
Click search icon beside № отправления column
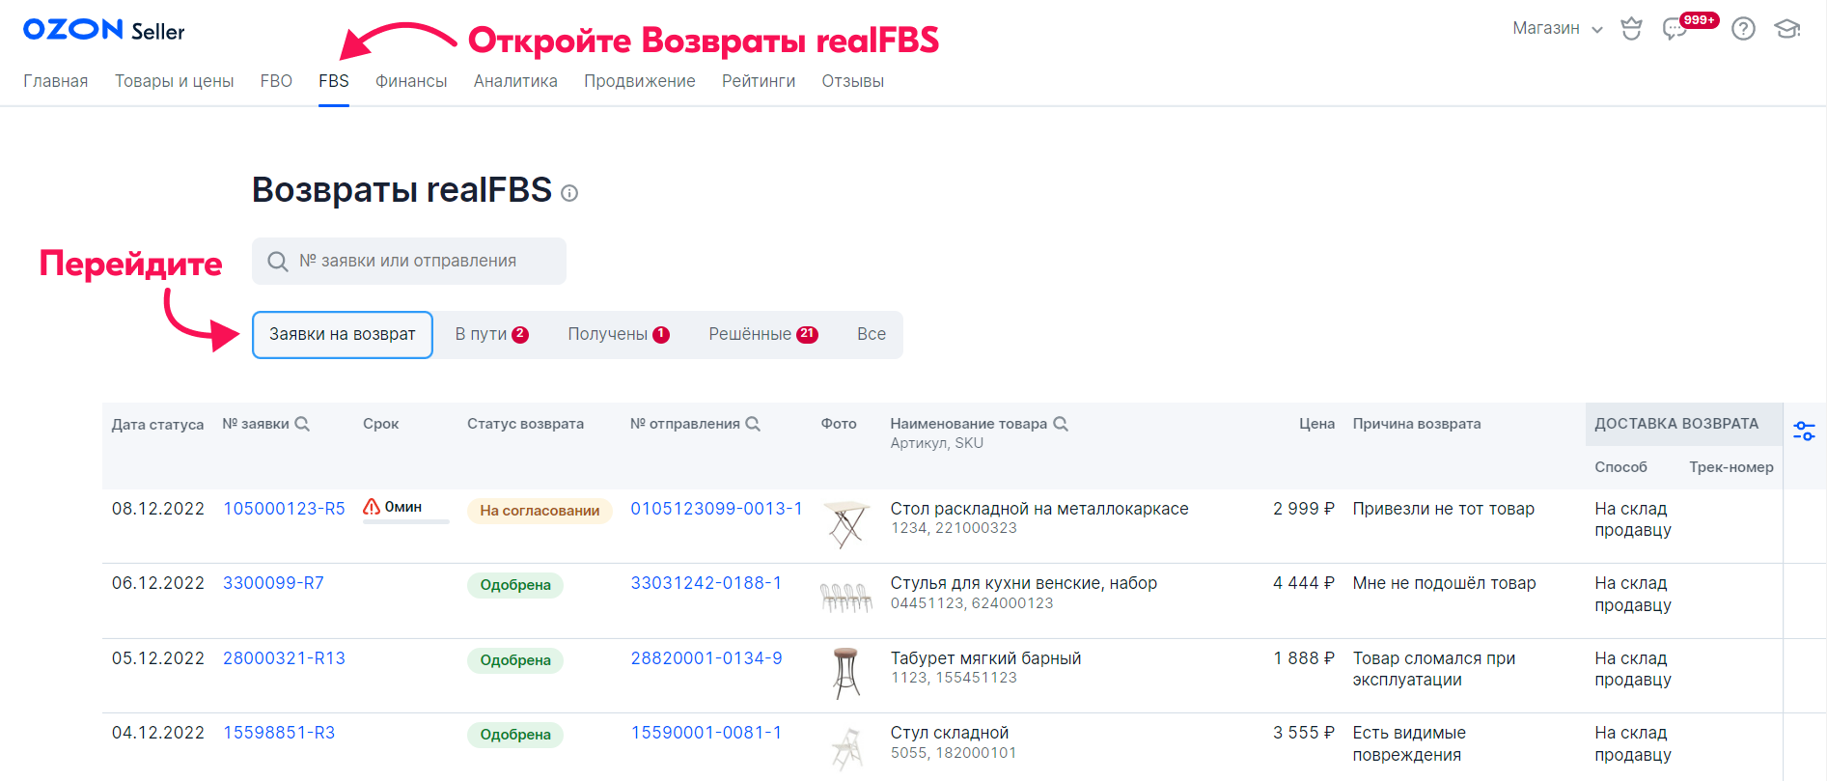coord(753,424)
